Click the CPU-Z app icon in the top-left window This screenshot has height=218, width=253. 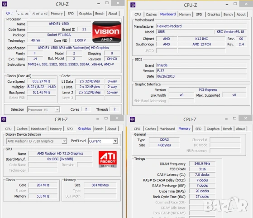pos(5,4)
